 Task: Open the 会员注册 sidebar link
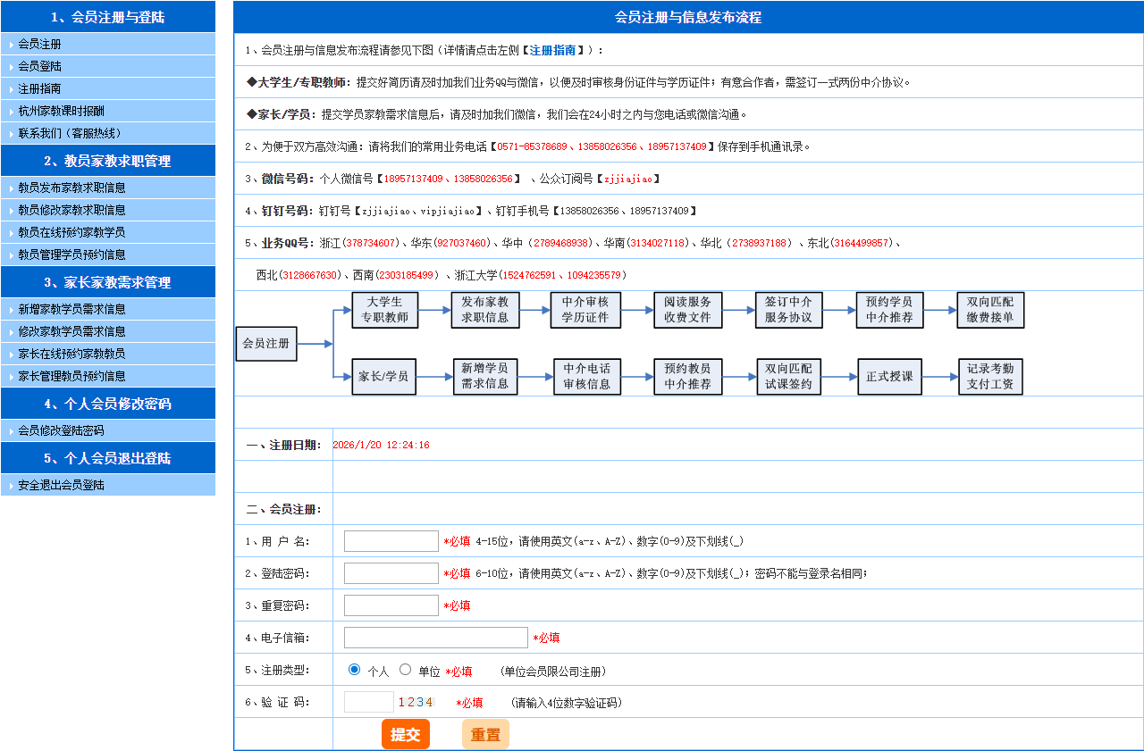[x=40, y=44]
